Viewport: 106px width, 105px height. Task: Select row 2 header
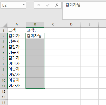click(4, 36)
